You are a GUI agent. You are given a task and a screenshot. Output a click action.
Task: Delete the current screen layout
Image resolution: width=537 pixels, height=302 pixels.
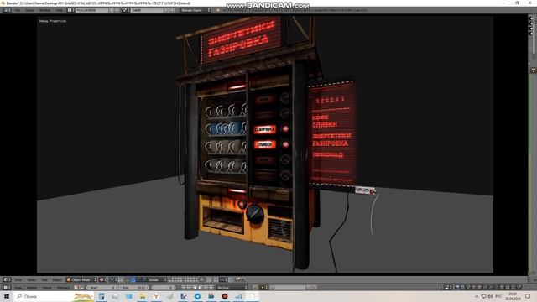point(117,10)
